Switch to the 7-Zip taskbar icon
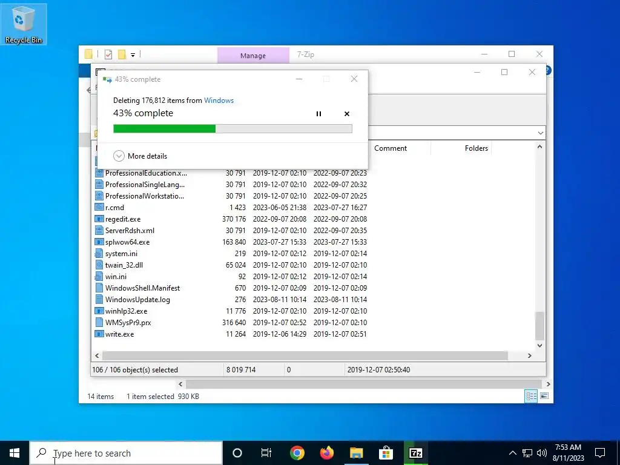 coord(415,453)
